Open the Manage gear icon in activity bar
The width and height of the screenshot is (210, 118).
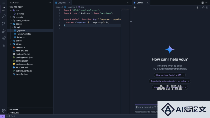[x=4, y=111]
